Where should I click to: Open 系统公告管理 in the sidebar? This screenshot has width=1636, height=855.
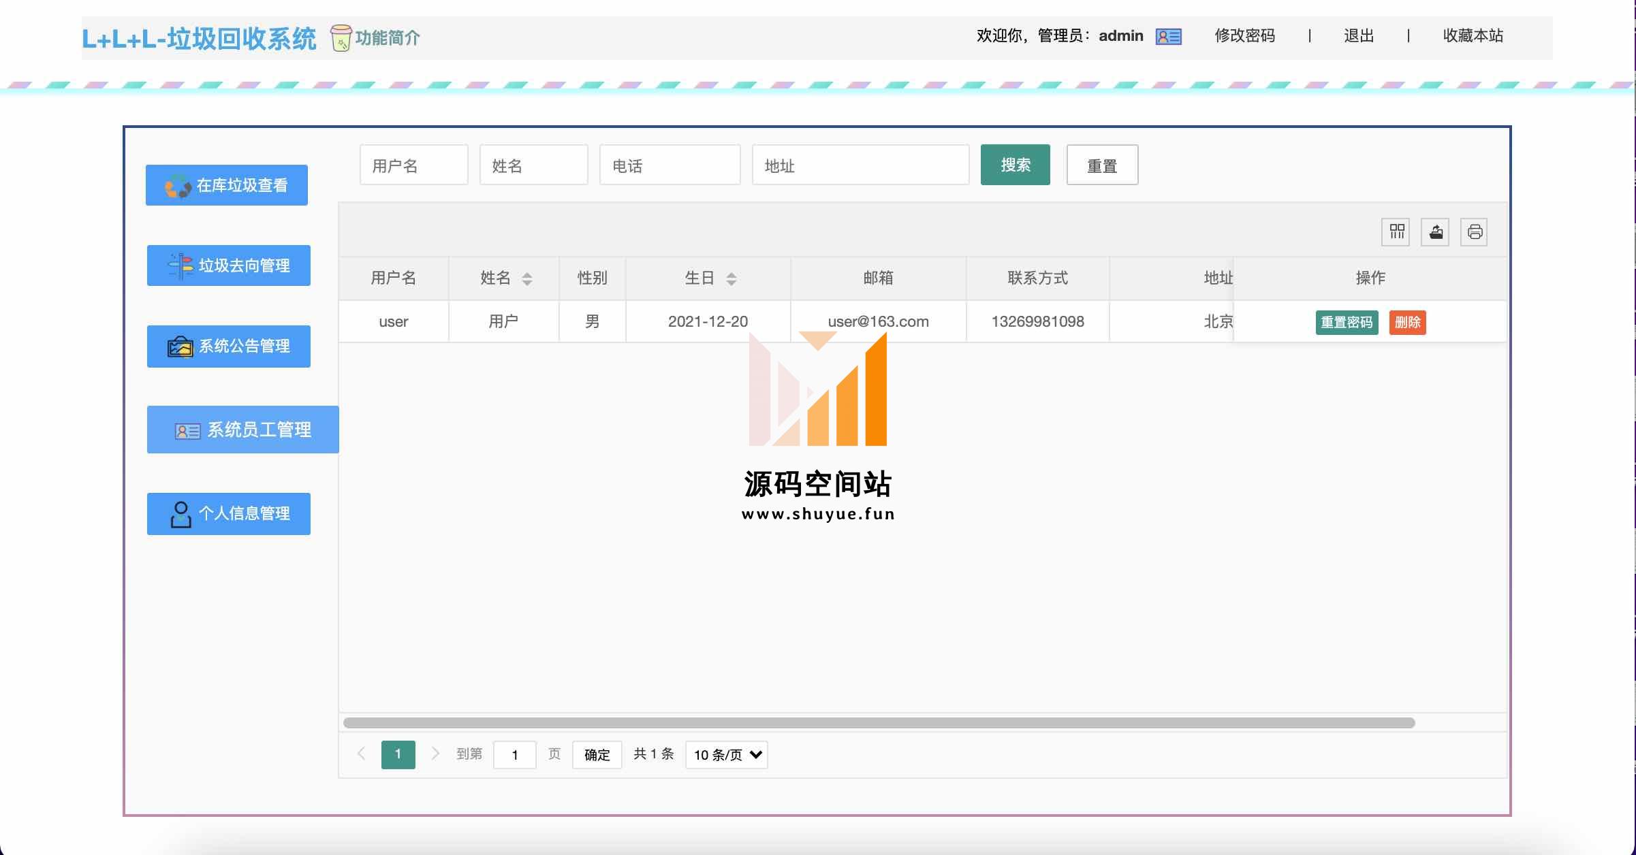point(229,346)
